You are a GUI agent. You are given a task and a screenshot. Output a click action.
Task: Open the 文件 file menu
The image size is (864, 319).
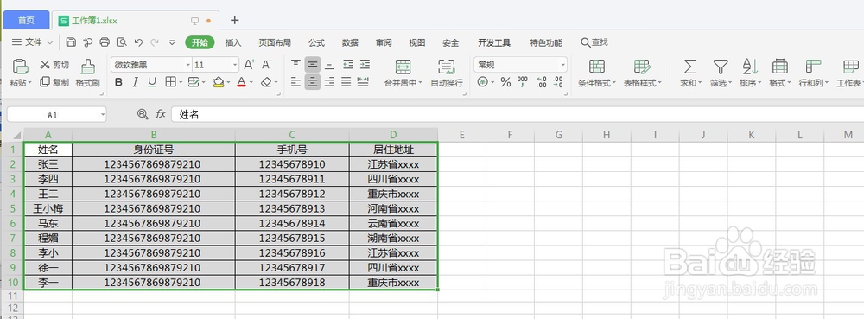(33, 42)
